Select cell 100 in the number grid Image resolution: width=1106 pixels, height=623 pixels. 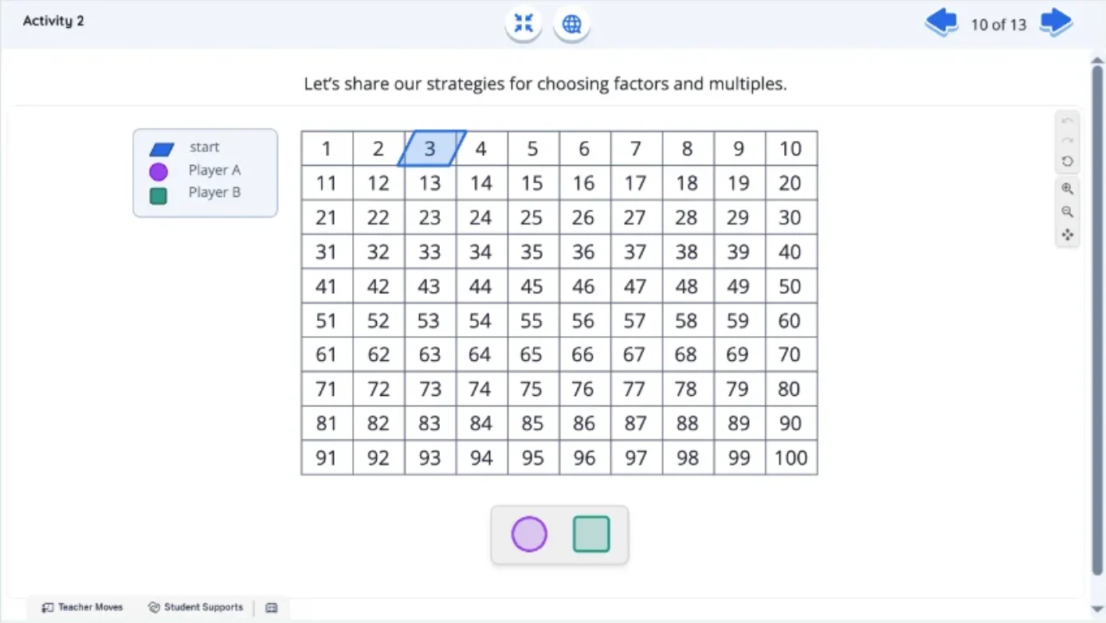[x=791, y=457]
